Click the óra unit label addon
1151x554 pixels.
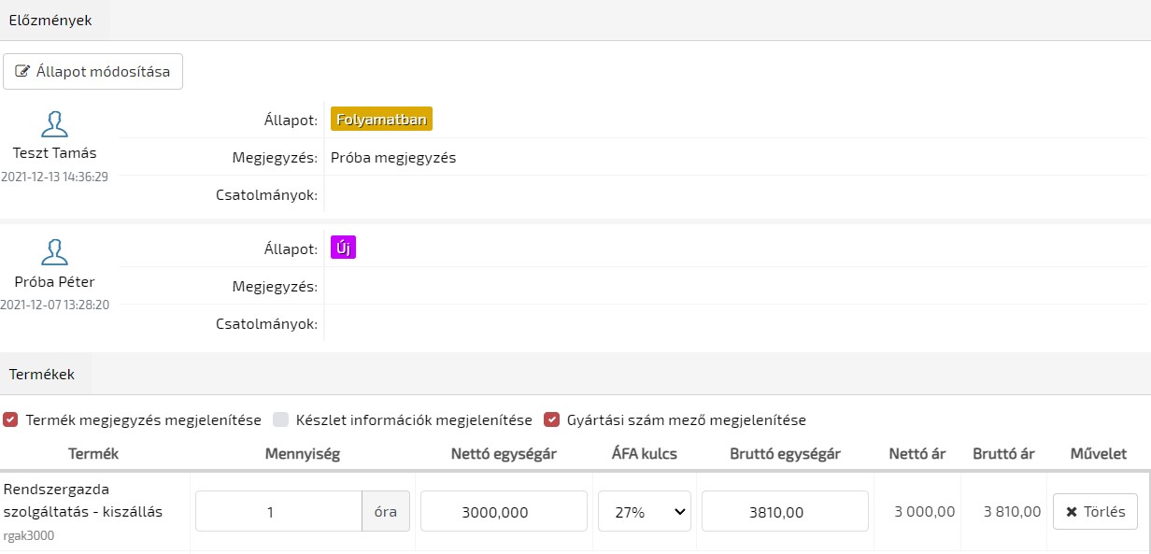[386, 512]
